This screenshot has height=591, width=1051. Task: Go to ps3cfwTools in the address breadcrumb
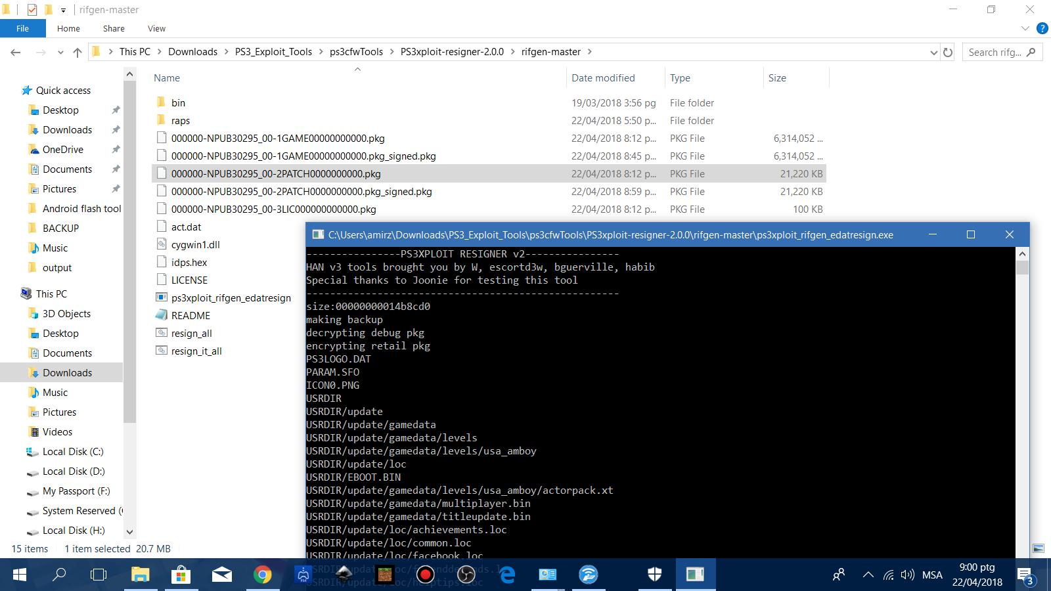(356, 52)
